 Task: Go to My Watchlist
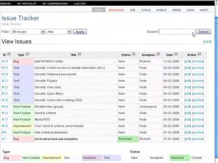27,4
